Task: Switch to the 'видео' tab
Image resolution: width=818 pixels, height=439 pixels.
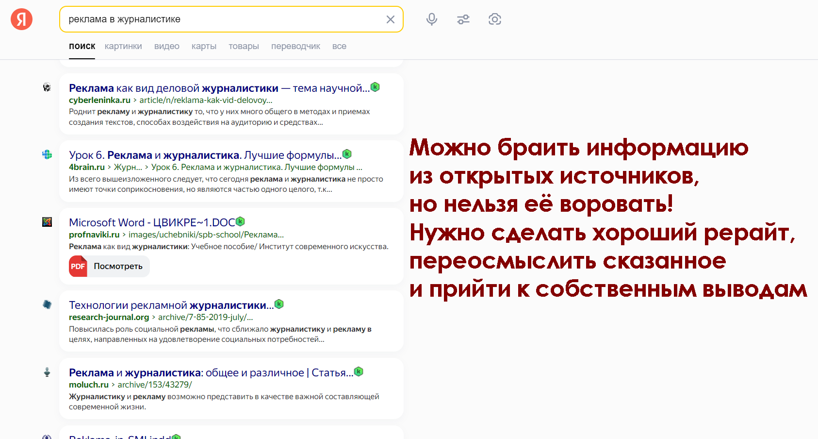Action: [x=167, y=46]
